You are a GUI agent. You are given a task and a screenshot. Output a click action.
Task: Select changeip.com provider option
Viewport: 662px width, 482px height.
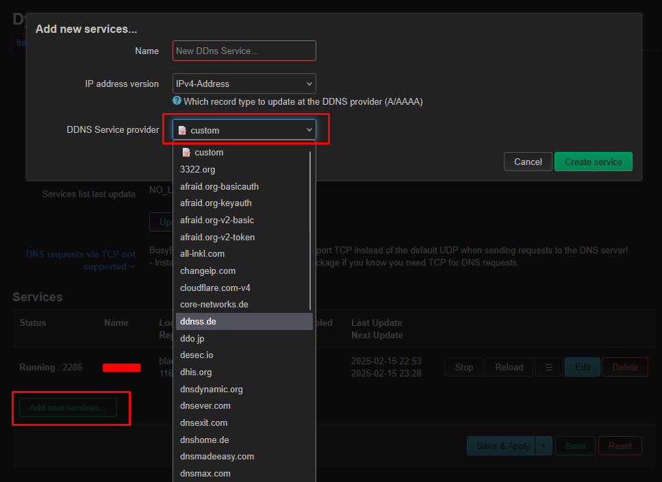tap(244, 271)
